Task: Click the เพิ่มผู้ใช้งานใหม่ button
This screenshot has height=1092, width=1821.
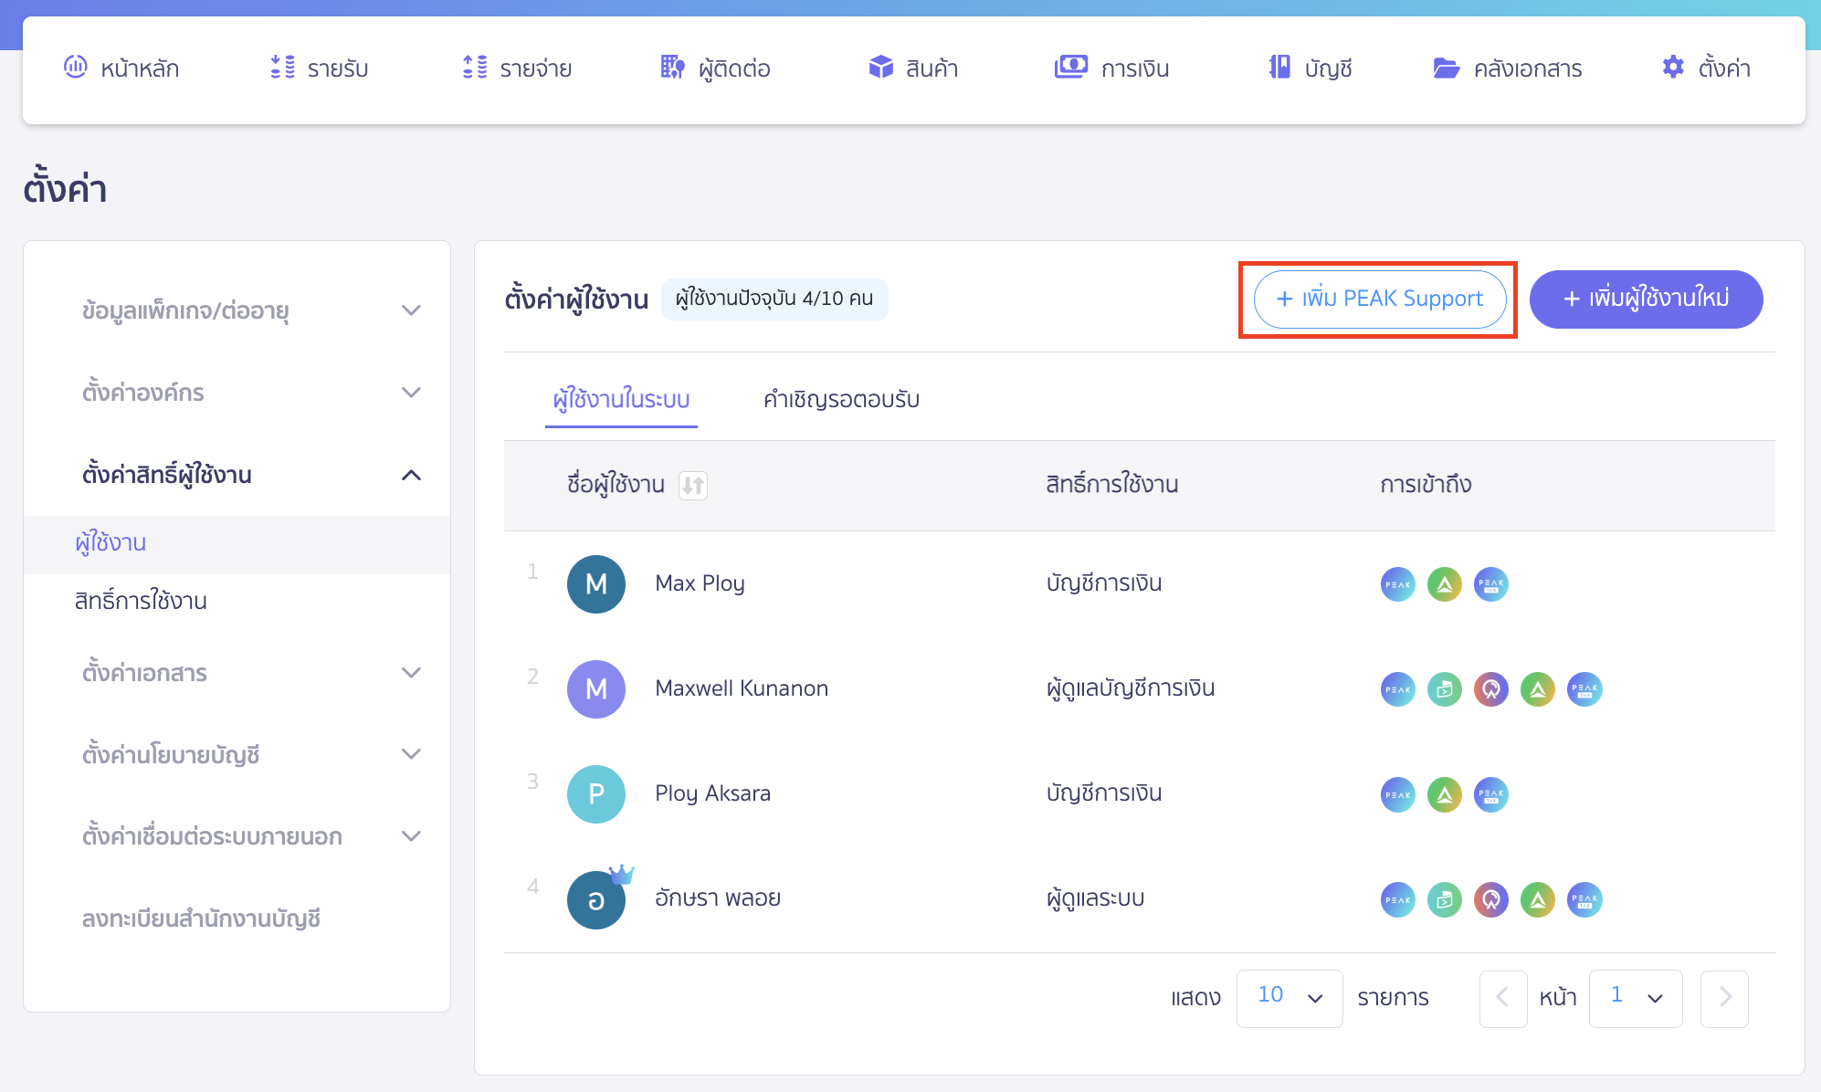Action: click(1646, 299)
